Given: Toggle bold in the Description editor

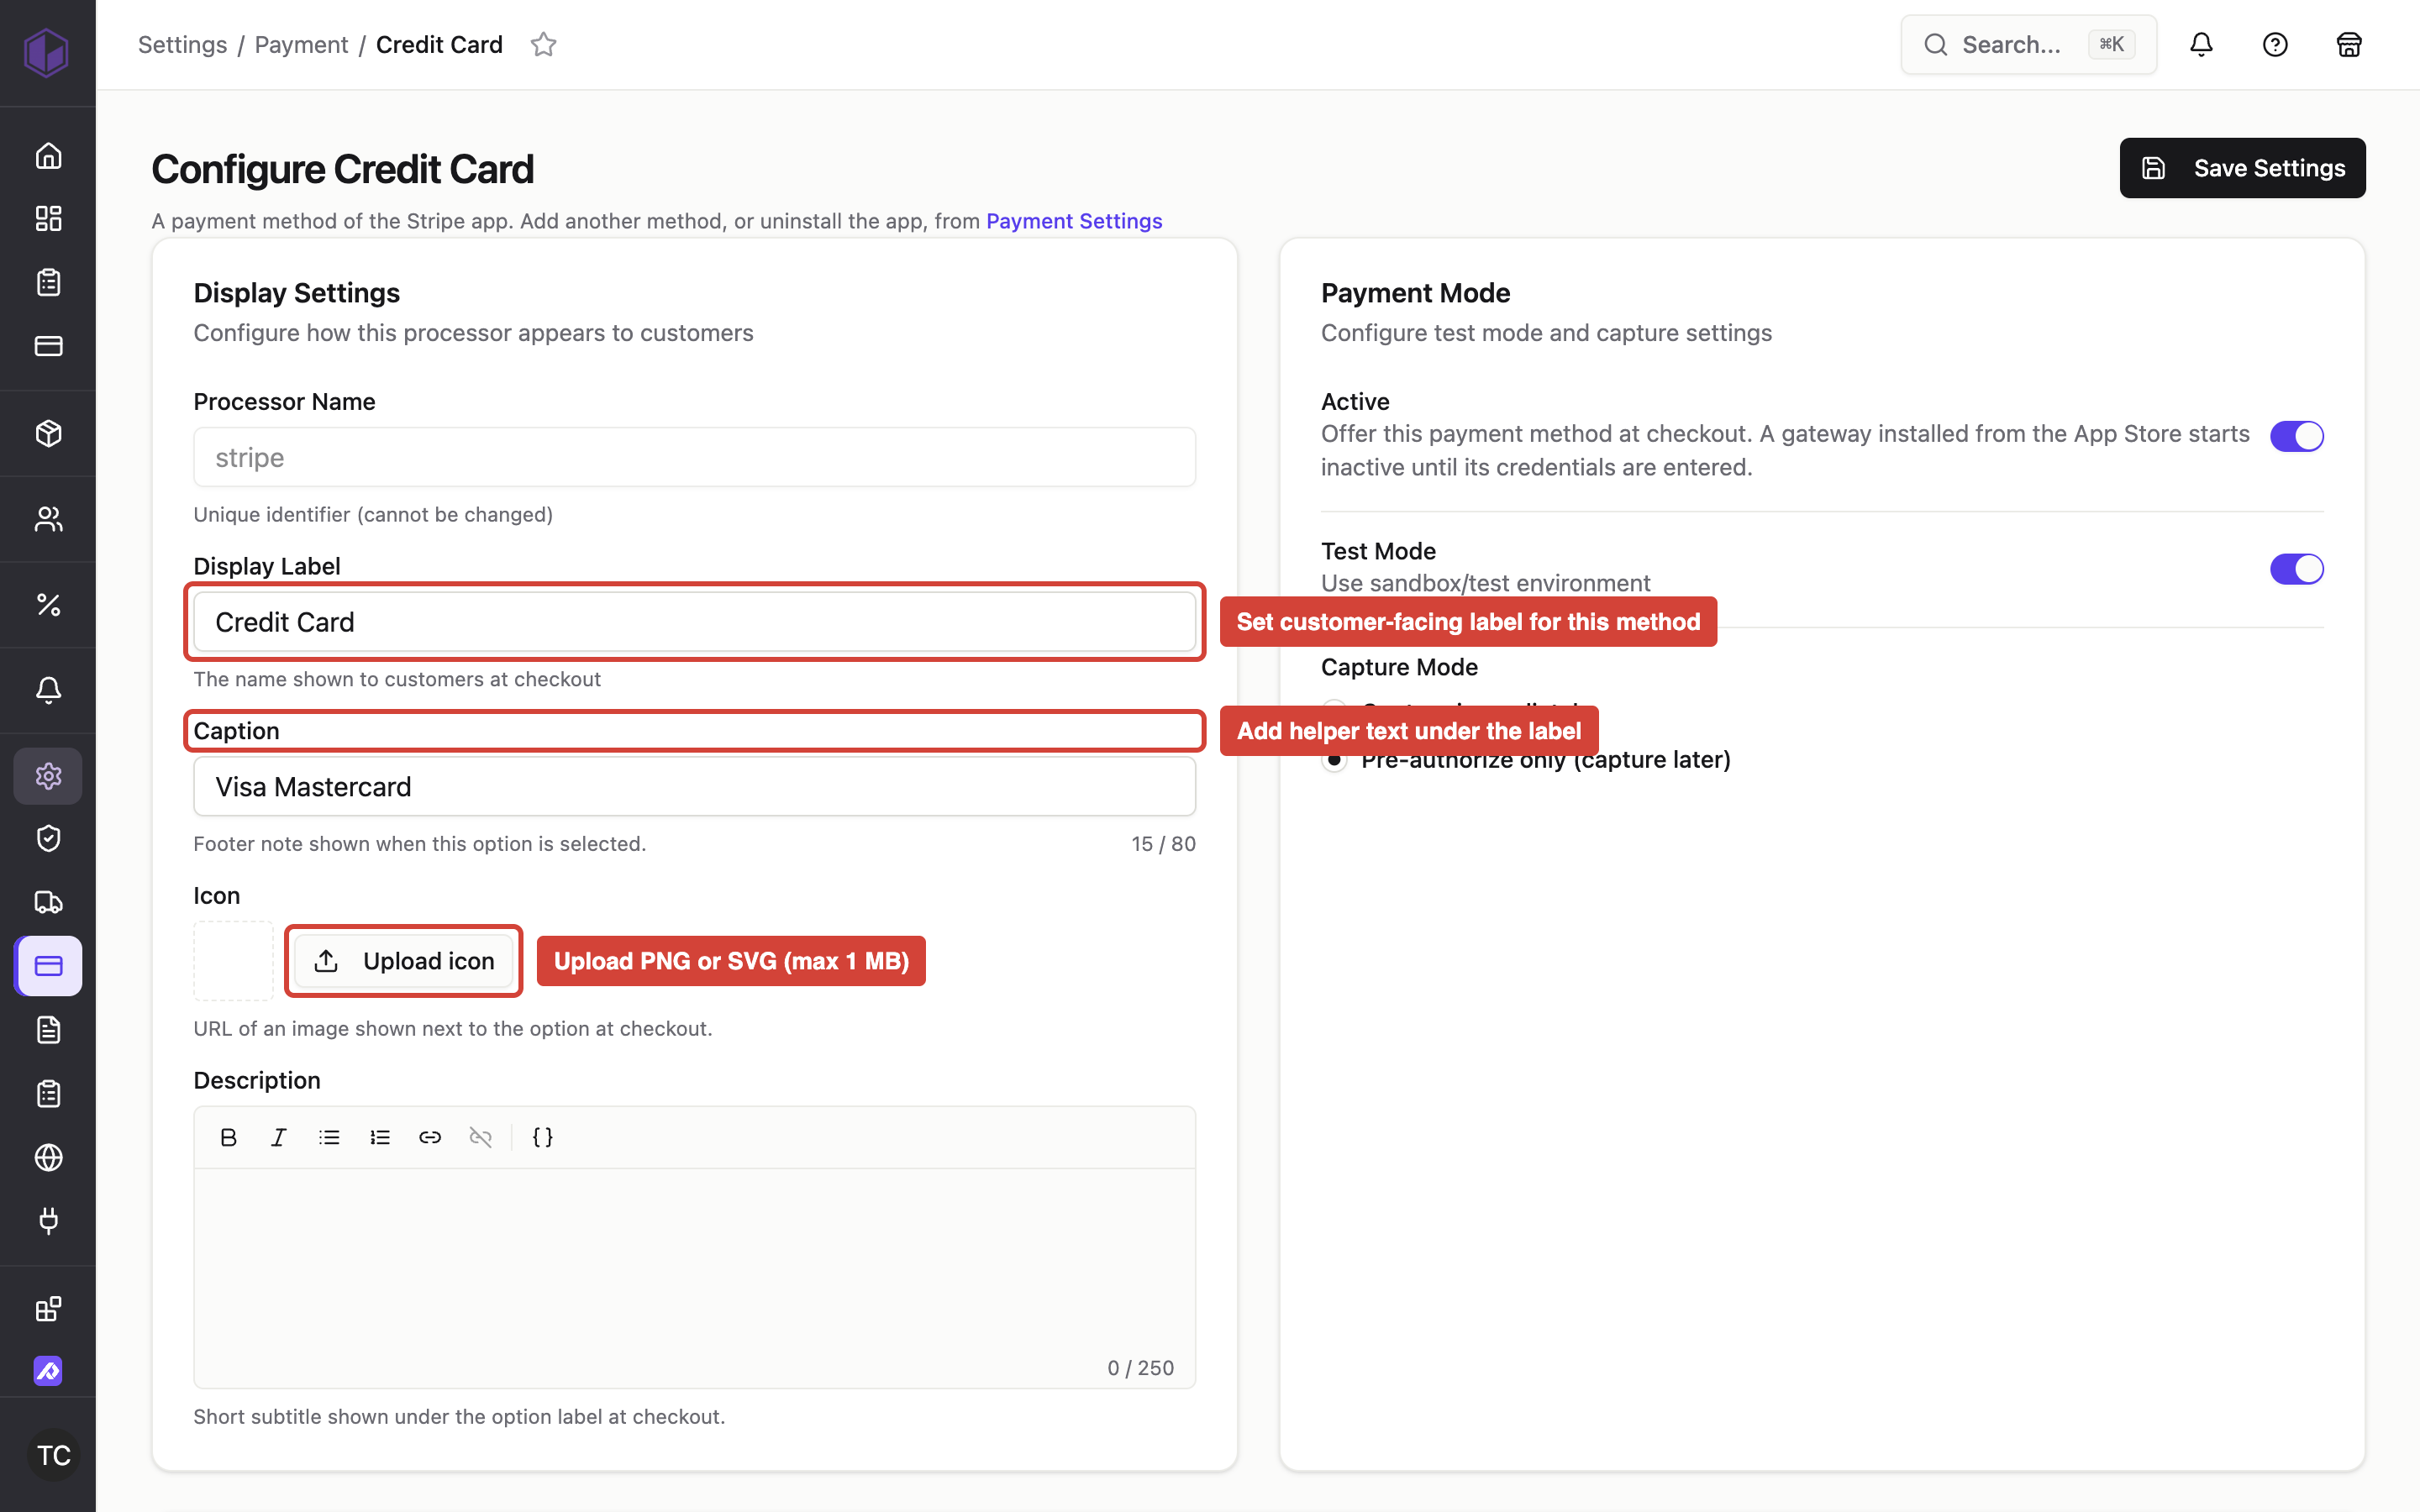Looking at the screenshot, I should tap(228, 1137).
